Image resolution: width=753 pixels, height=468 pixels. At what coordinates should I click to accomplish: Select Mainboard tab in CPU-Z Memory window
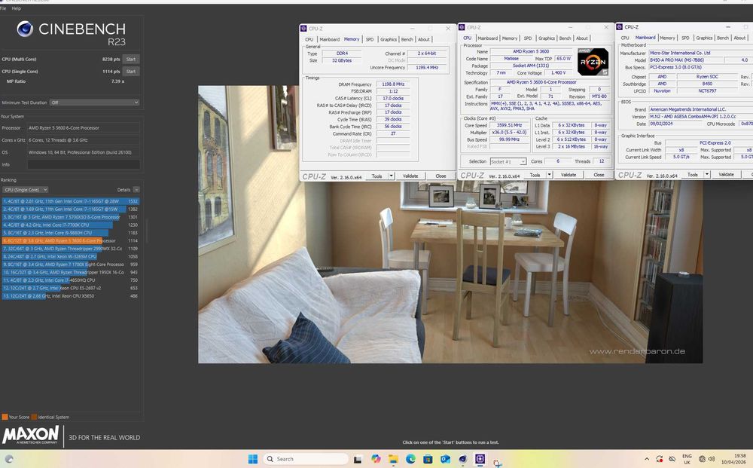coord(330,39)
